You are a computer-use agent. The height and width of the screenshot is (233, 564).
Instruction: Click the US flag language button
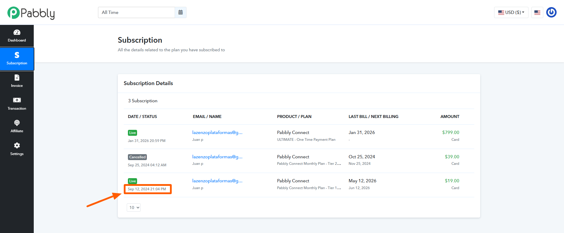[537, 12]
